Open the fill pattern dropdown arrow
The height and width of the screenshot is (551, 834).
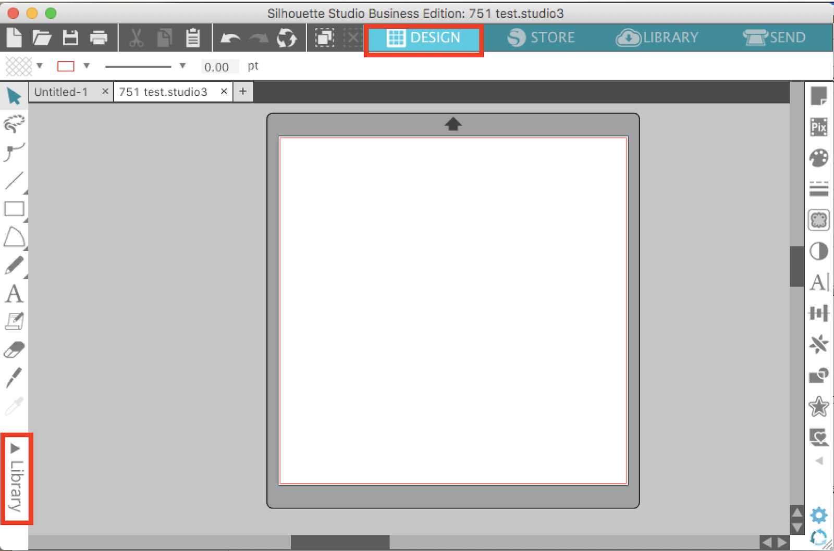[40, 66]
